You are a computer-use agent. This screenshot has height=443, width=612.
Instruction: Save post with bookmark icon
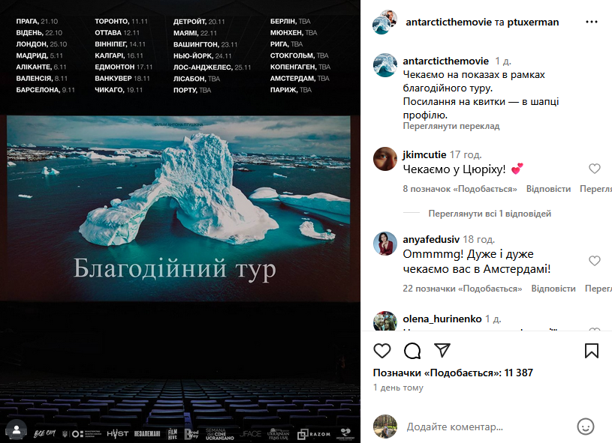click(x=591, y=351)
